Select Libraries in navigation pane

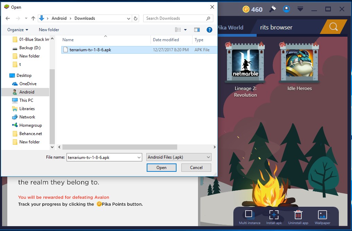pyautogui.click(x=24, y=109)
